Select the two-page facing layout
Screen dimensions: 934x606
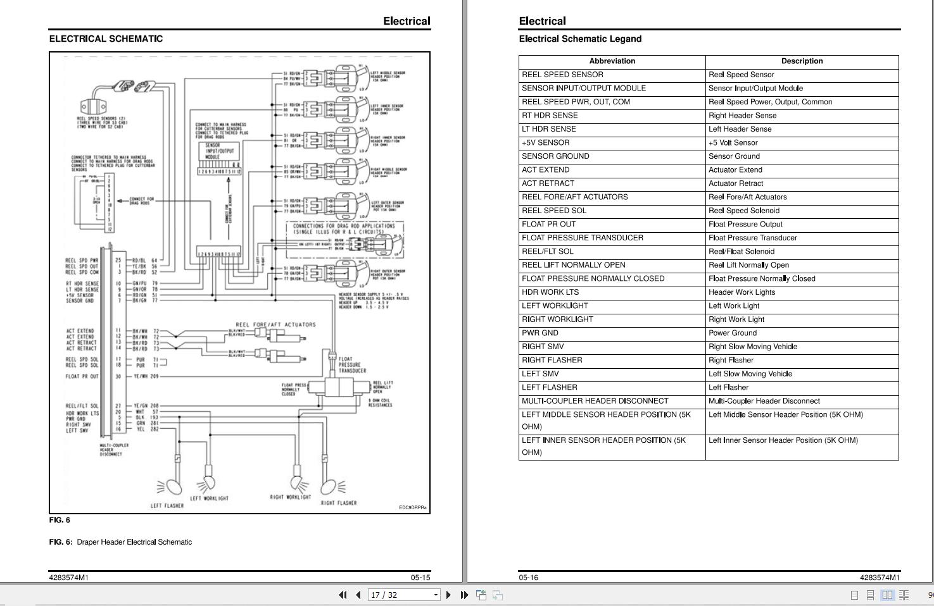(887, 595)
